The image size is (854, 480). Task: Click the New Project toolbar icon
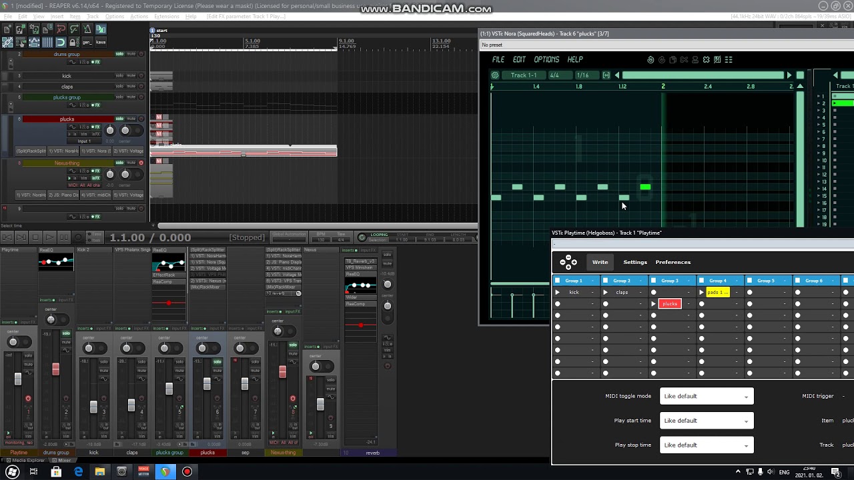click(x=7, y=29)
